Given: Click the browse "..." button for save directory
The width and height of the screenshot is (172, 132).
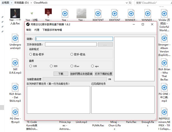Looking at the screenshot, I should 105,44.
